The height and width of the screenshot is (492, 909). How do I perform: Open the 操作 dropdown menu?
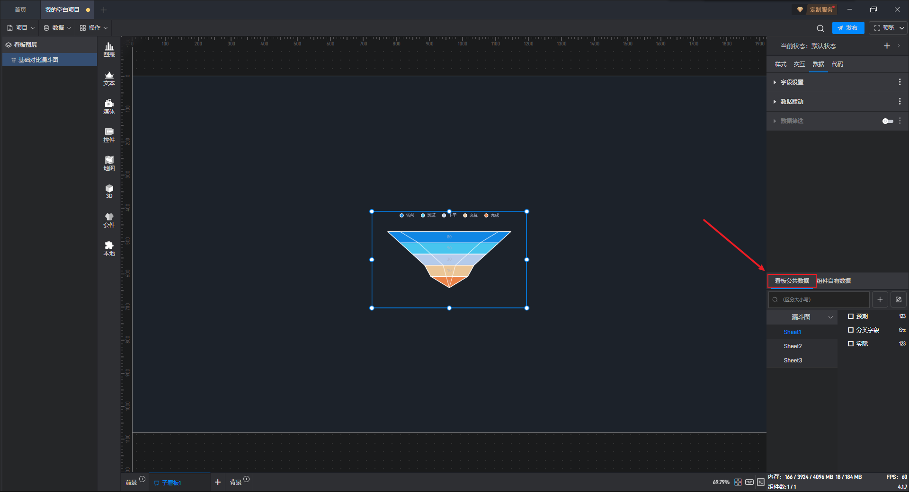tap(94, 28)
